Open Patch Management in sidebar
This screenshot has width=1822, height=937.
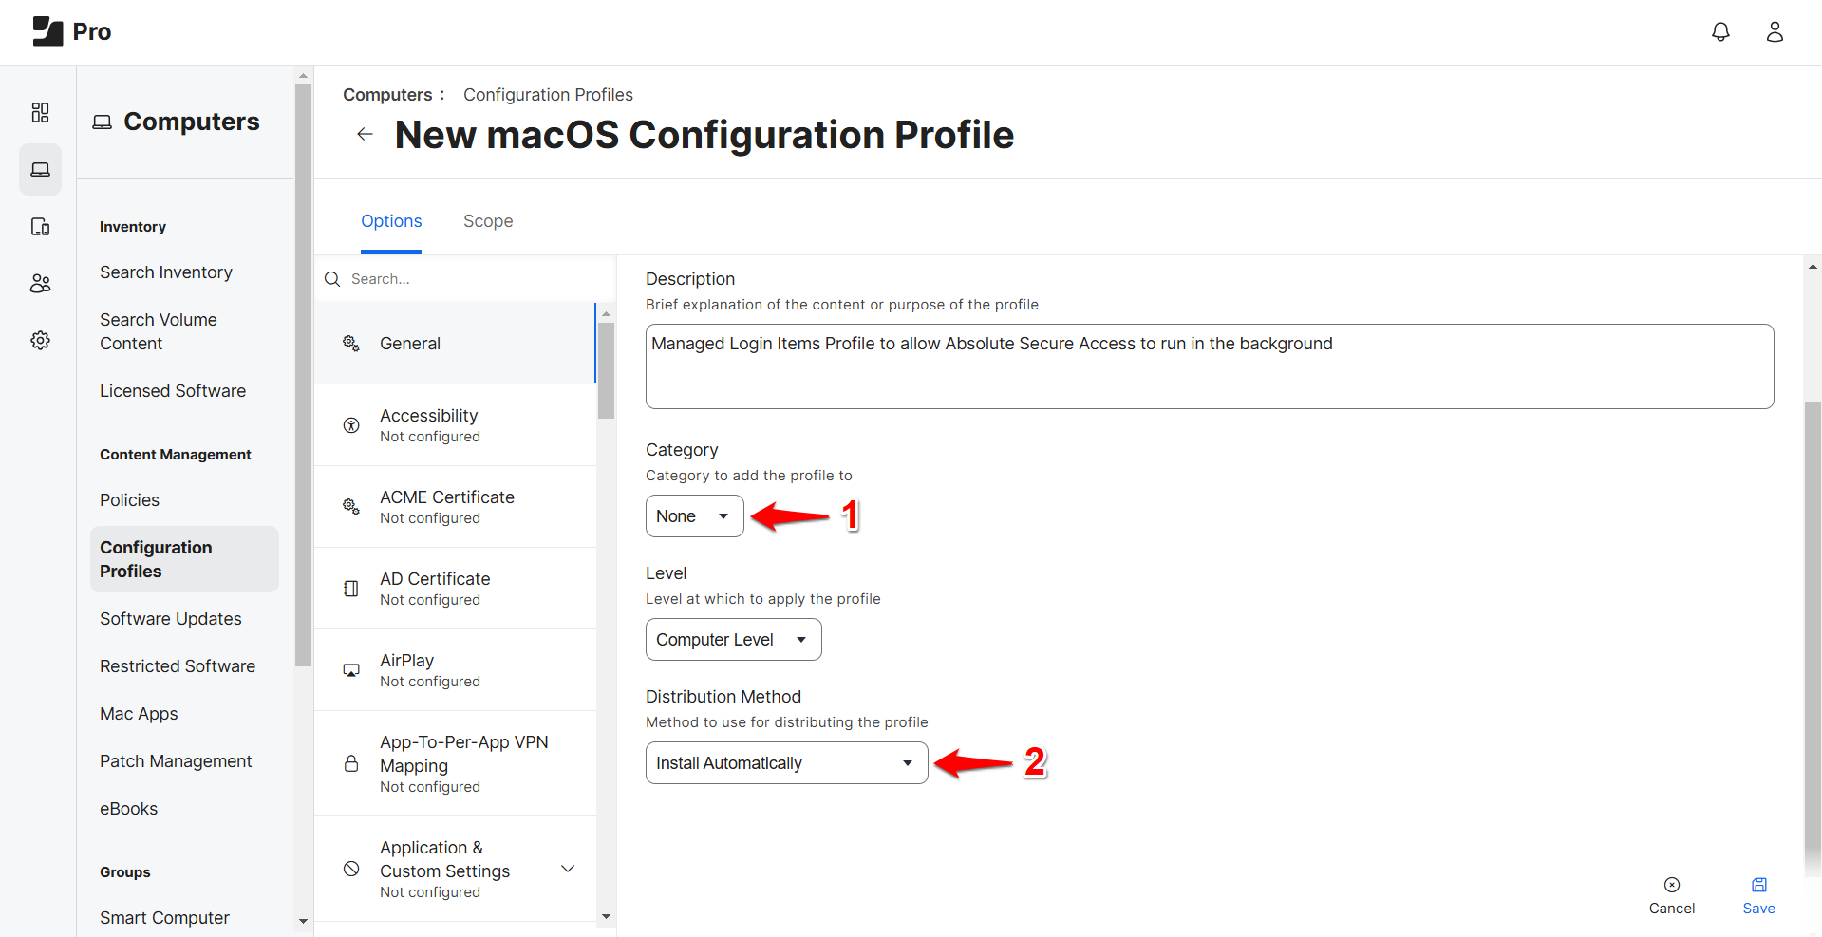[x=176, y=761]
